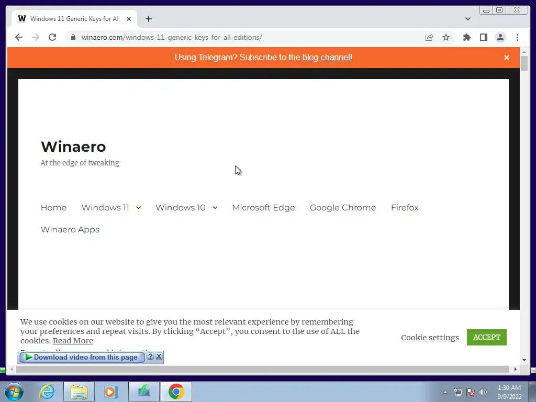Click the Winaero site title
The image size is (536, 402).
click(x=73, y=147)
